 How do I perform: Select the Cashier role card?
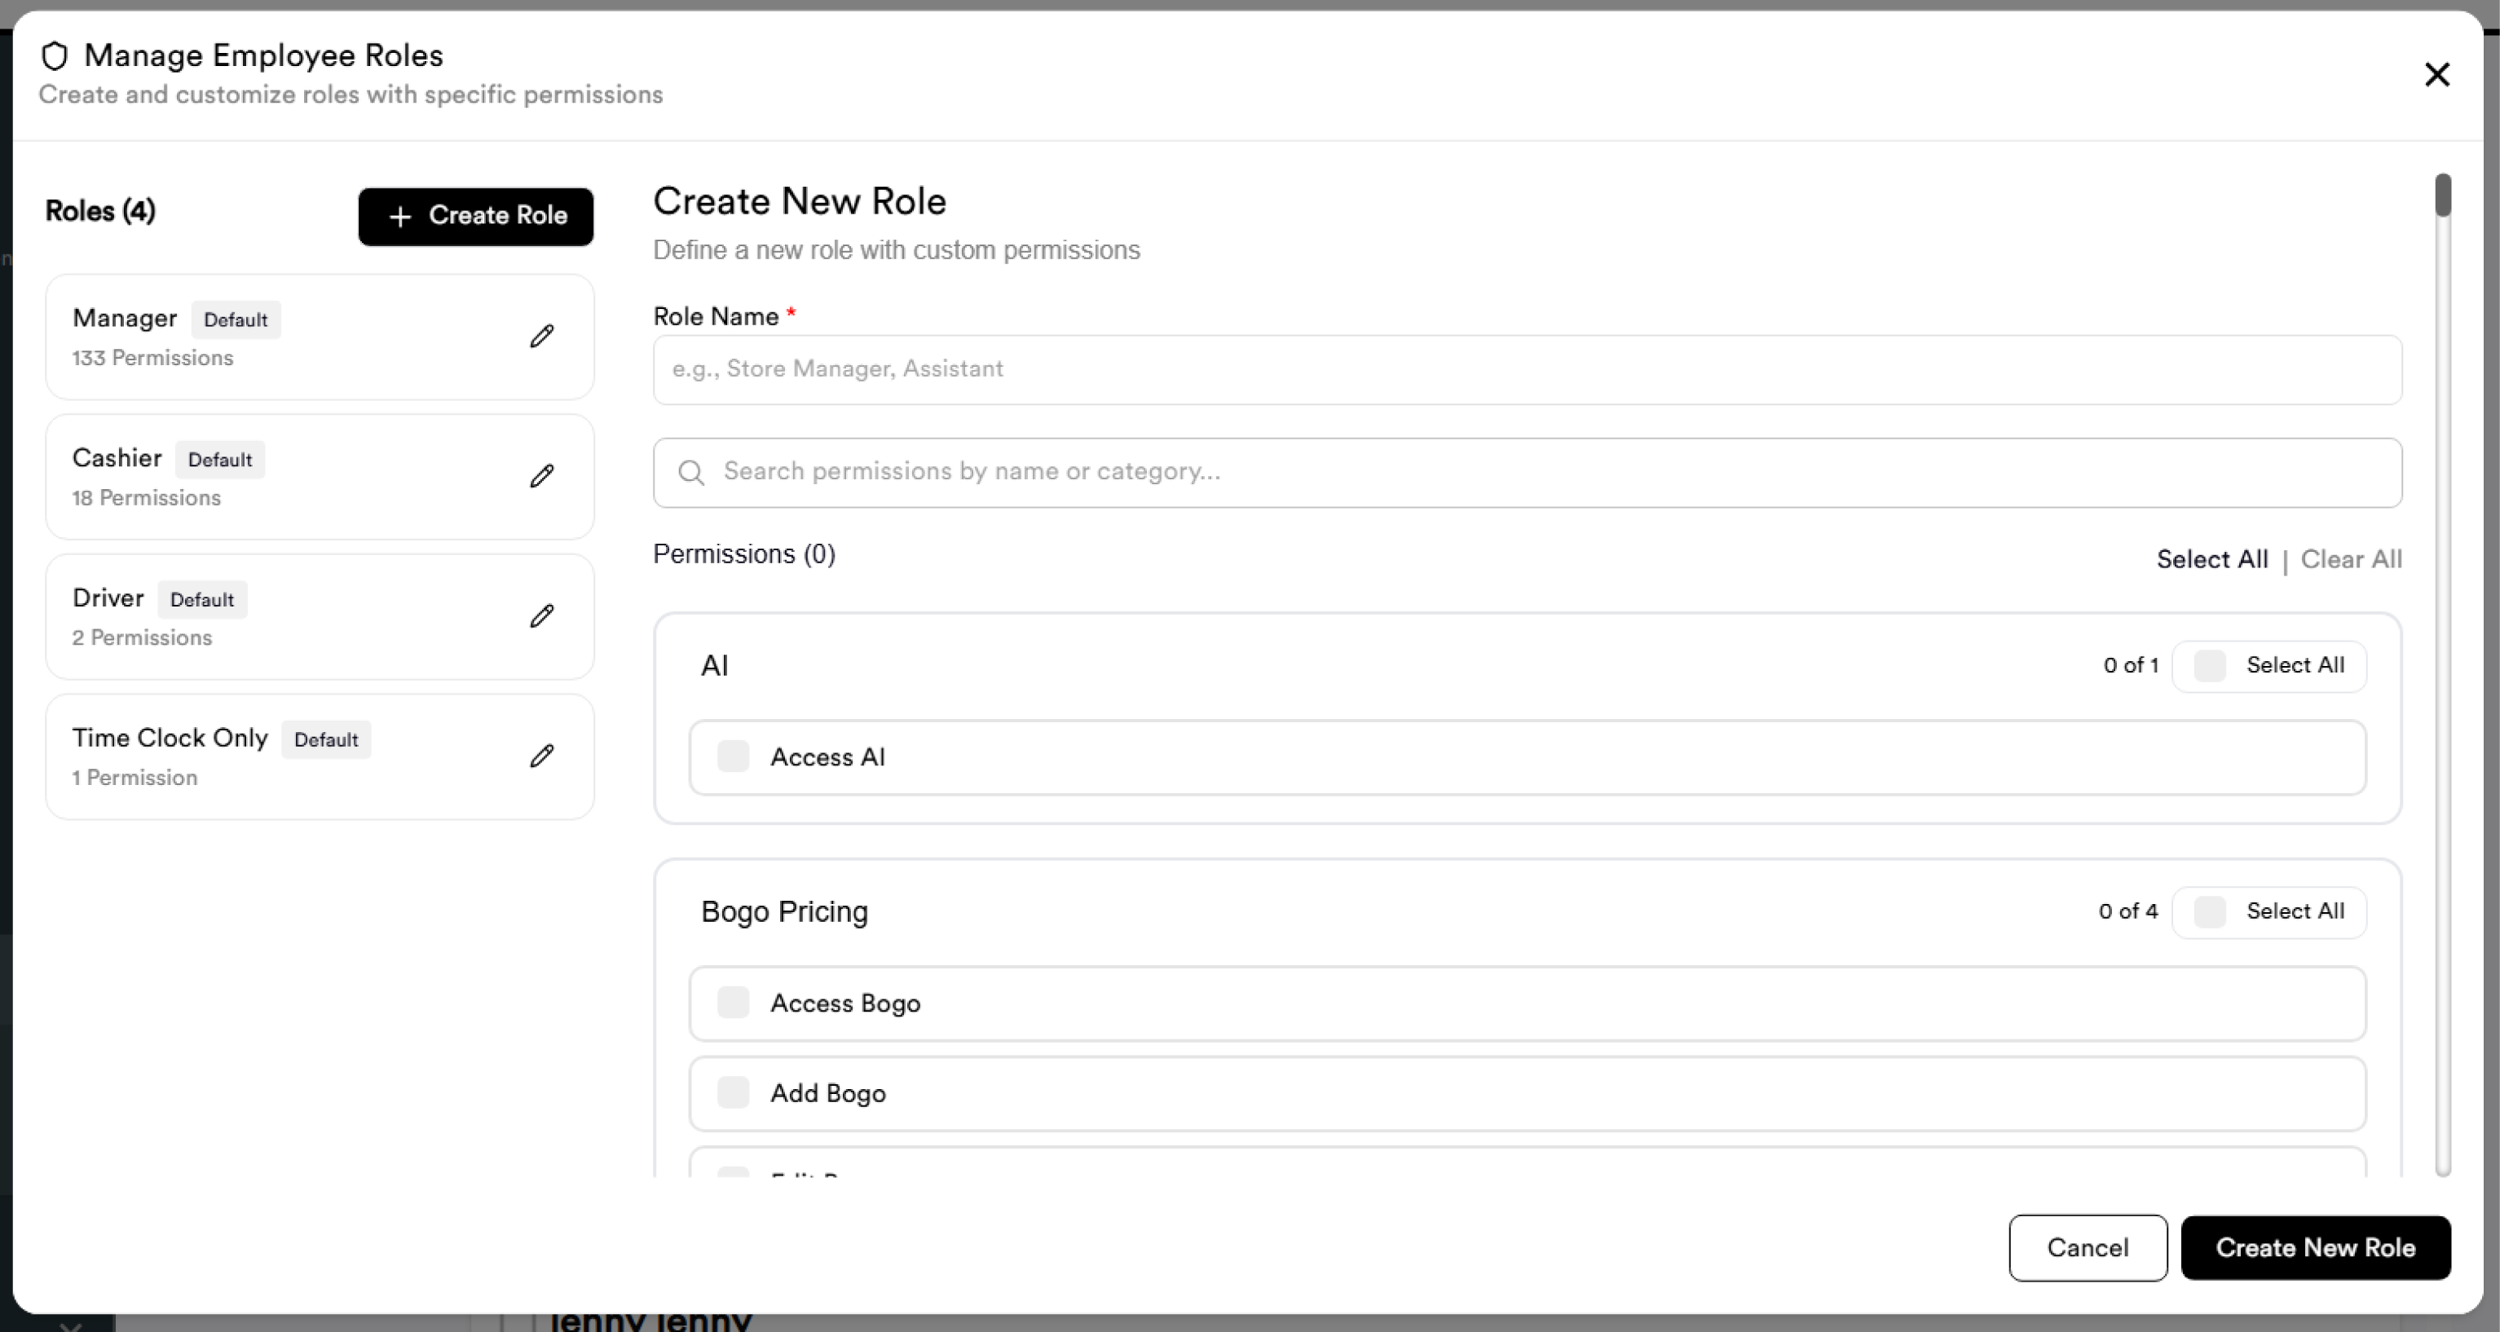click(320, 477)
